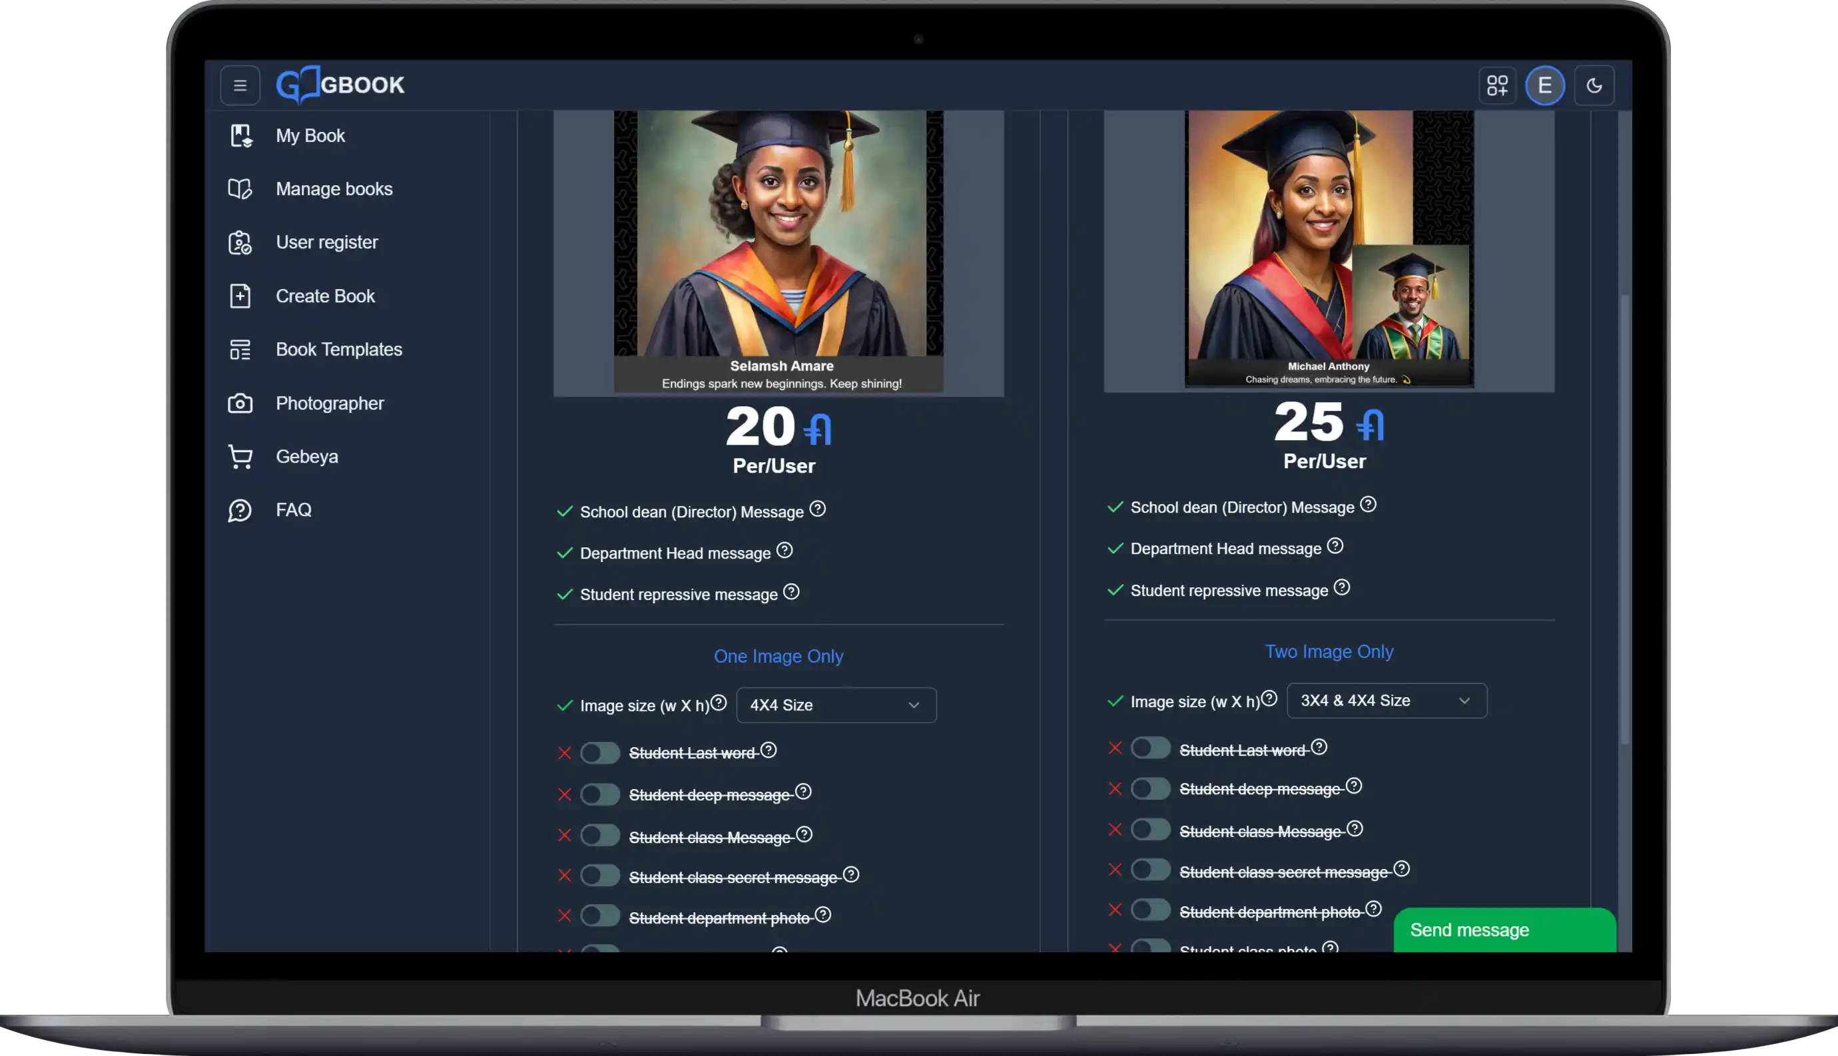Click the Photographer camera icon

pos(240,403)
